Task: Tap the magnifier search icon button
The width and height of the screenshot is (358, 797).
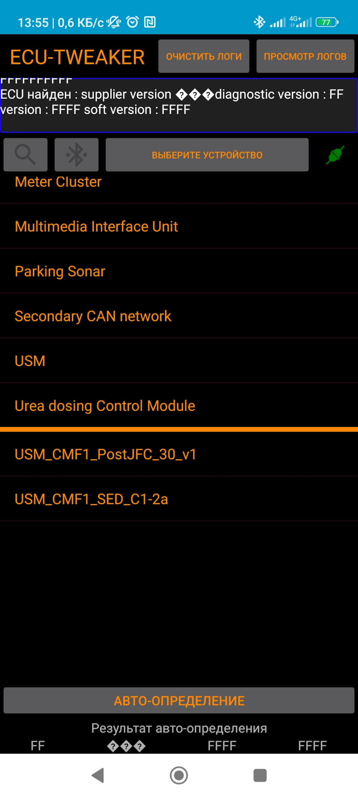Action: coord(25,155)
